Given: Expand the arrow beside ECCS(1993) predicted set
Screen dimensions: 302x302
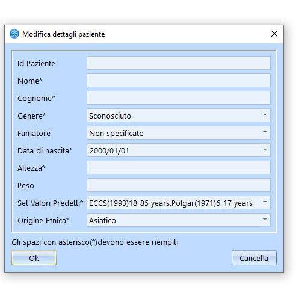Looking at the screenshot, I should [x=265, y=202].
